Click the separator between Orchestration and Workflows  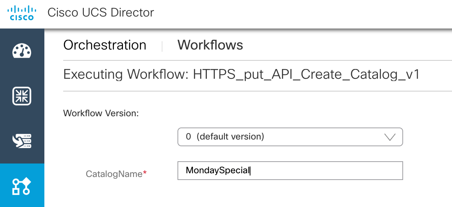coord(162,46)
